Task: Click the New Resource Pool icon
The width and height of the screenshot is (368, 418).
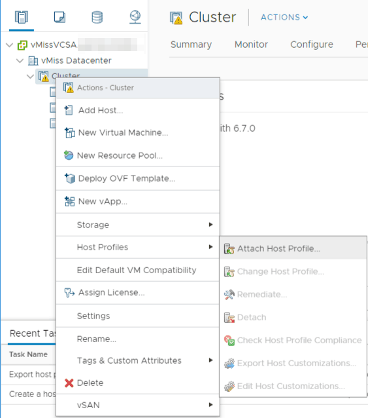Action: tap(69, 155)
